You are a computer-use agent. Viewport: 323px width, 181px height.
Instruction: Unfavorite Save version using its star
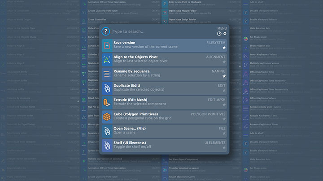[x=224, y=48]
